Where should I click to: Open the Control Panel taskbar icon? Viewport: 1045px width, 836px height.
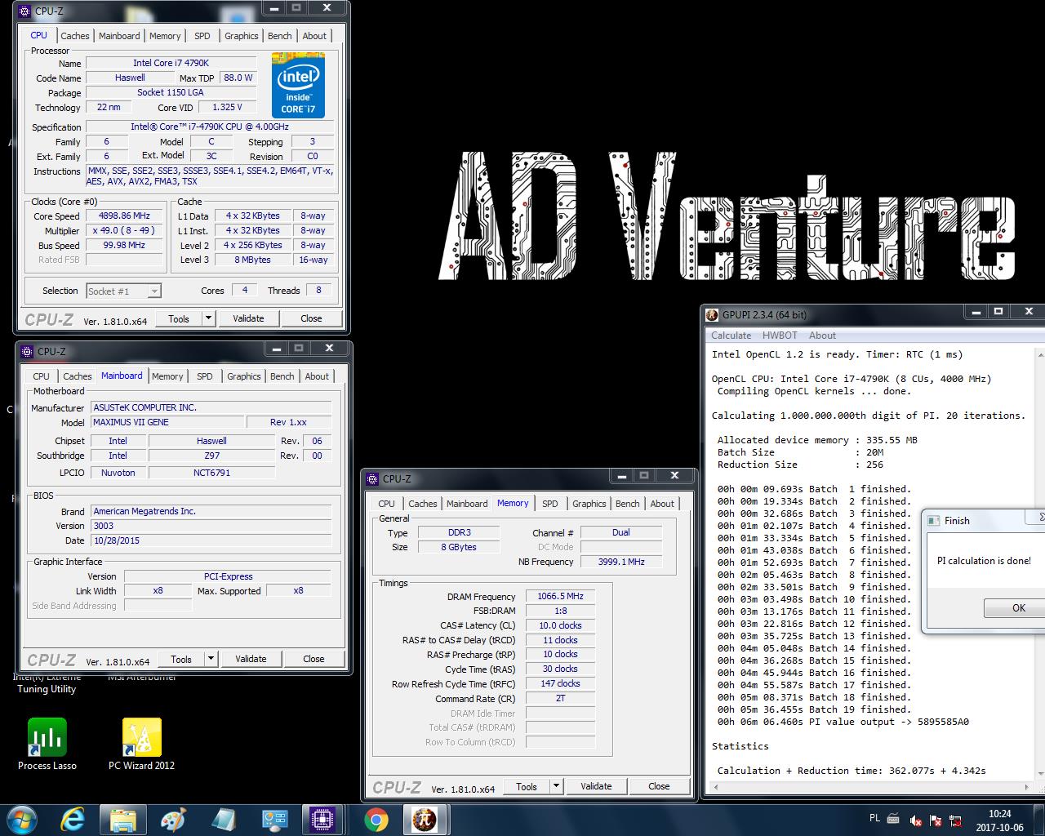pyautogui.click(x=274, y=820)
